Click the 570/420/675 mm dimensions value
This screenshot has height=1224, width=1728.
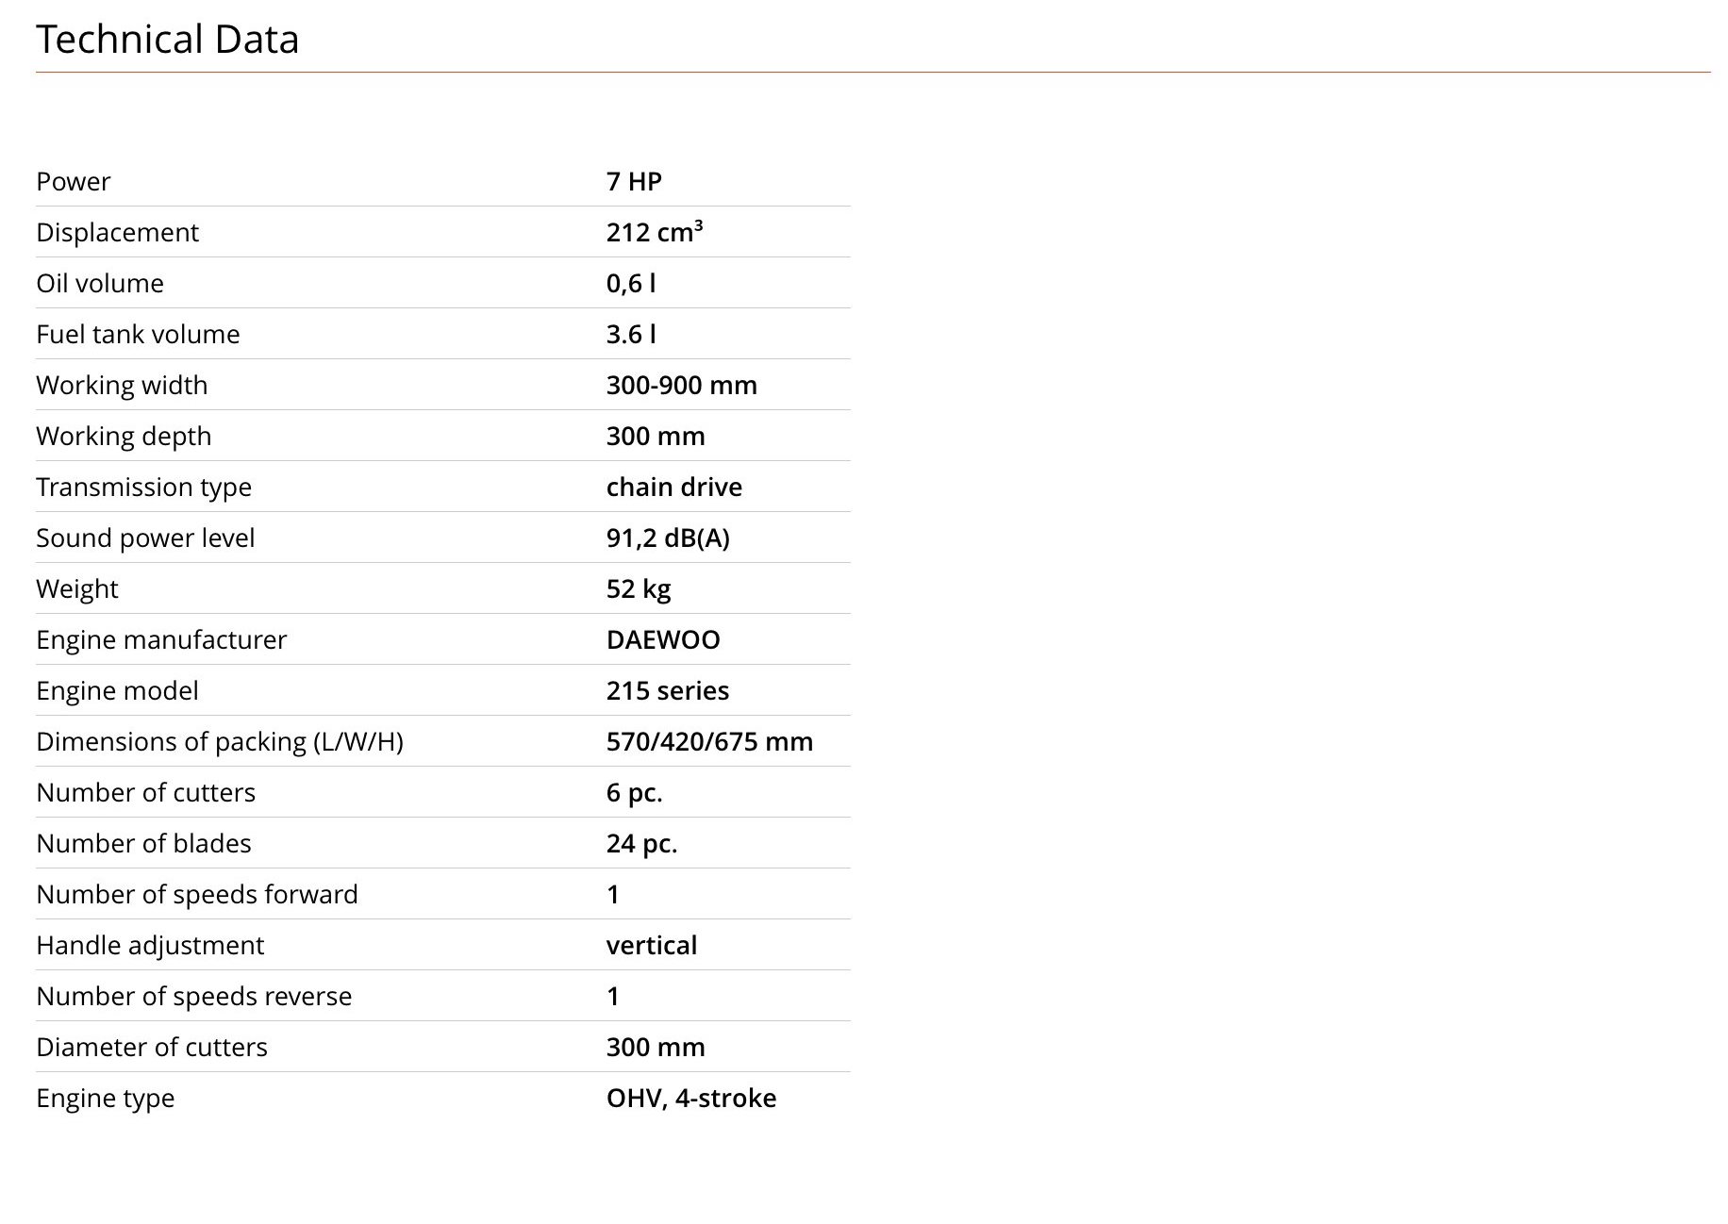coord(710,741)
